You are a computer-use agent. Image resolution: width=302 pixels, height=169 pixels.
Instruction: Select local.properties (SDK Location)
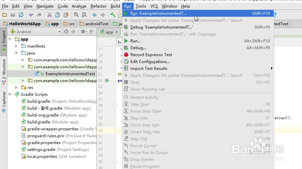coord(54,157)
